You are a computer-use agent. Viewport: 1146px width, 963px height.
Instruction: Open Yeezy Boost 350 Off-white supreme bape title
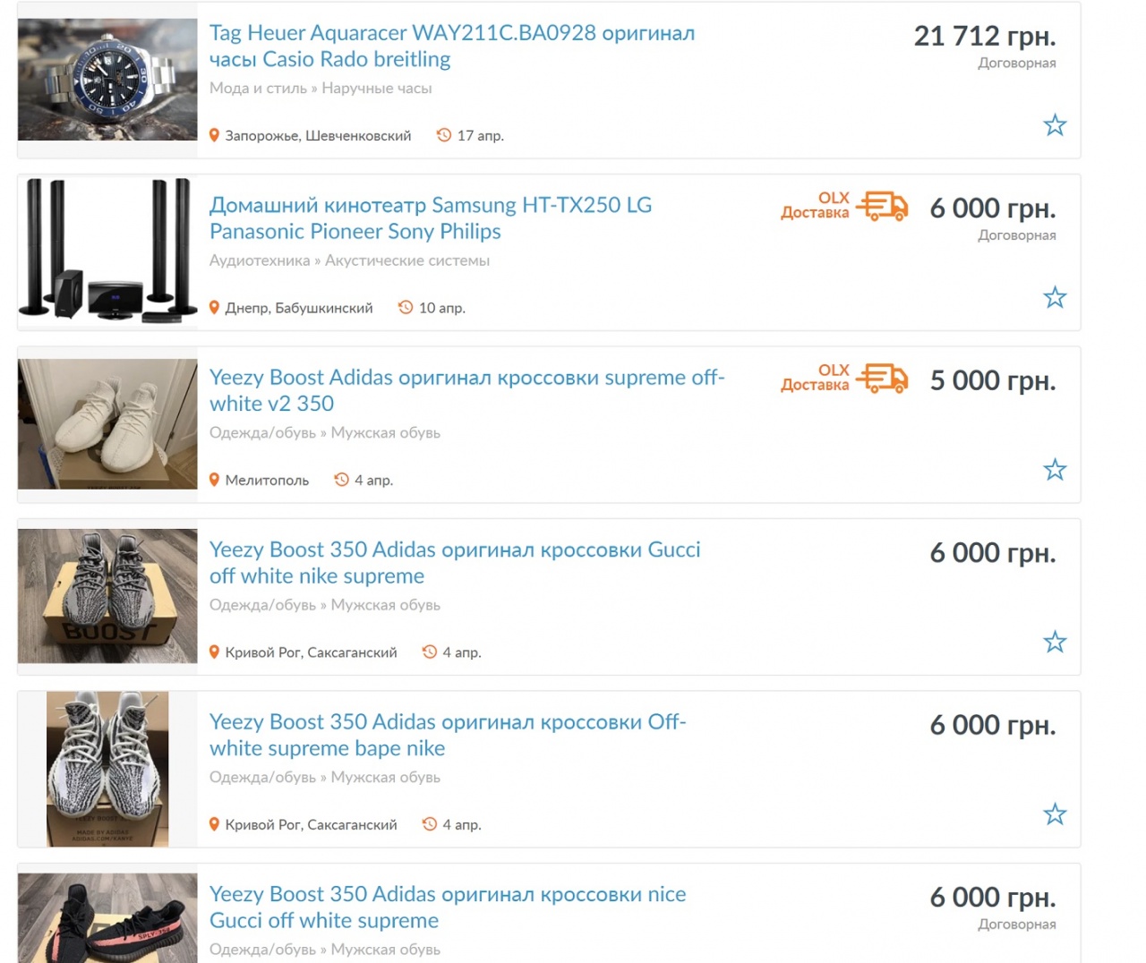448,735
